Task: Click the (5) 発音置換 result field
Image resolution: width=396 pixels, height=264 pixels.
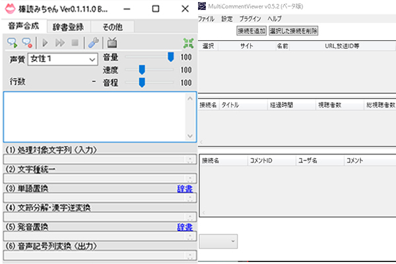Action: [x=100, y=236]
